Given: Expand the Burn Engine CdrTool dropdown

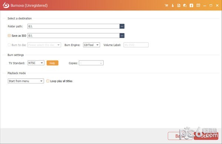Looking at the screenshot, I should pos(92,45).
